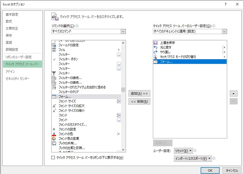This screenshot has width=243, height=174.
Task: Click the キャンセル button
Action: coord(232,170)
